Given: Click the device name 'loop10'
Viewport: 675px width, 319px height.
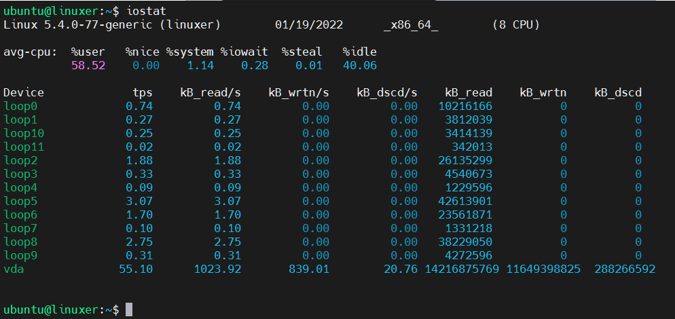Looking at the screenshot, I should pos(24,134).
